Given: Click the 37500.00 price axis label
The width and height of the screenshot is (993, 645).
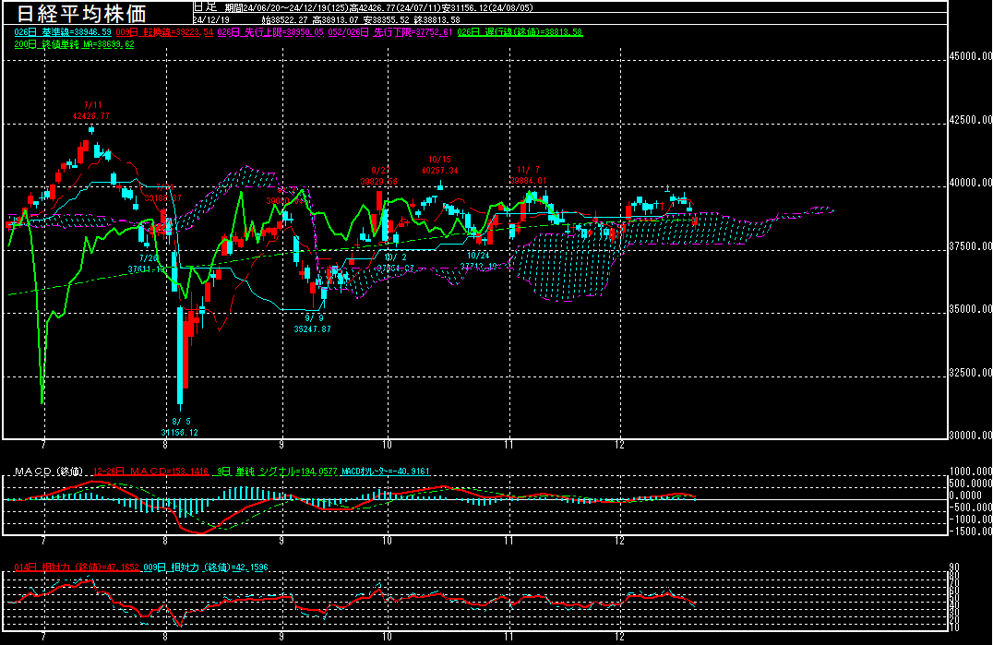Looking at the screenshot, I should coord(970,246).
